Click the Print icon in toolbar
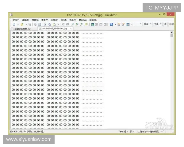Viewport: 184px width, 147px height. (35, 24)
